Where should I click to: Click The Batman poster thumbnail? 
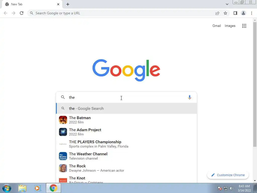[63, 120]
